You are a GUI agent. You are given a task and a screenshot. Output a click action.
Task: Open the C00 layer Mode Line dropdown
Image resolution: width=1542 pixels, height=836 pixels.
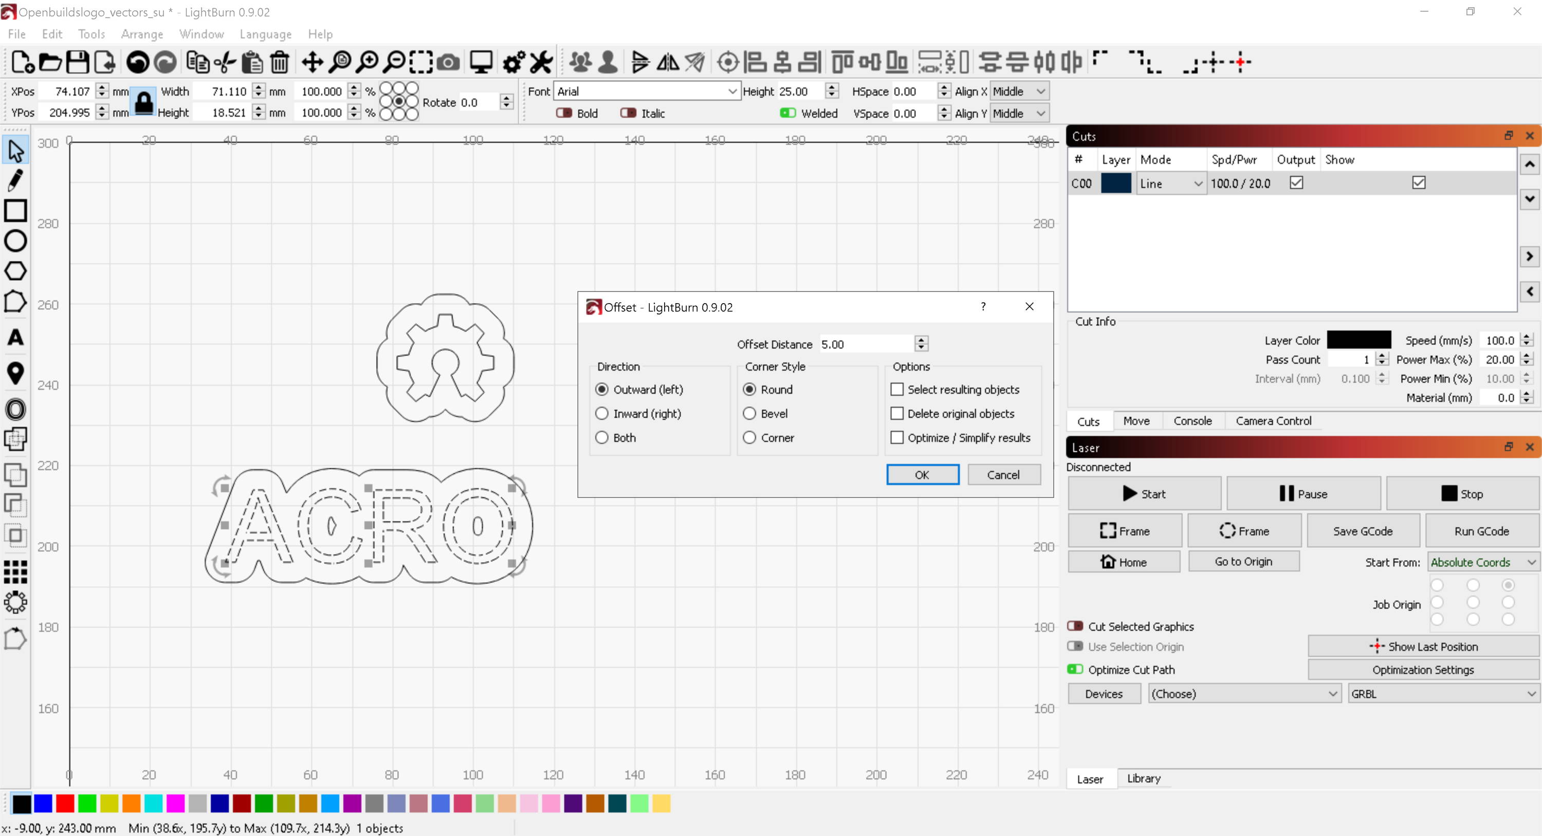coord(1171,183)
